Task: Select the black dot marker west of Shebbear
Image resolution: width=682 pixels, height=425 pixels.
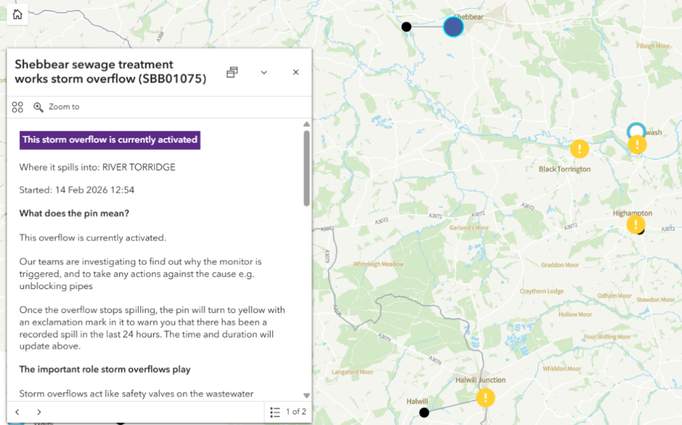Action: pos(406,27)
